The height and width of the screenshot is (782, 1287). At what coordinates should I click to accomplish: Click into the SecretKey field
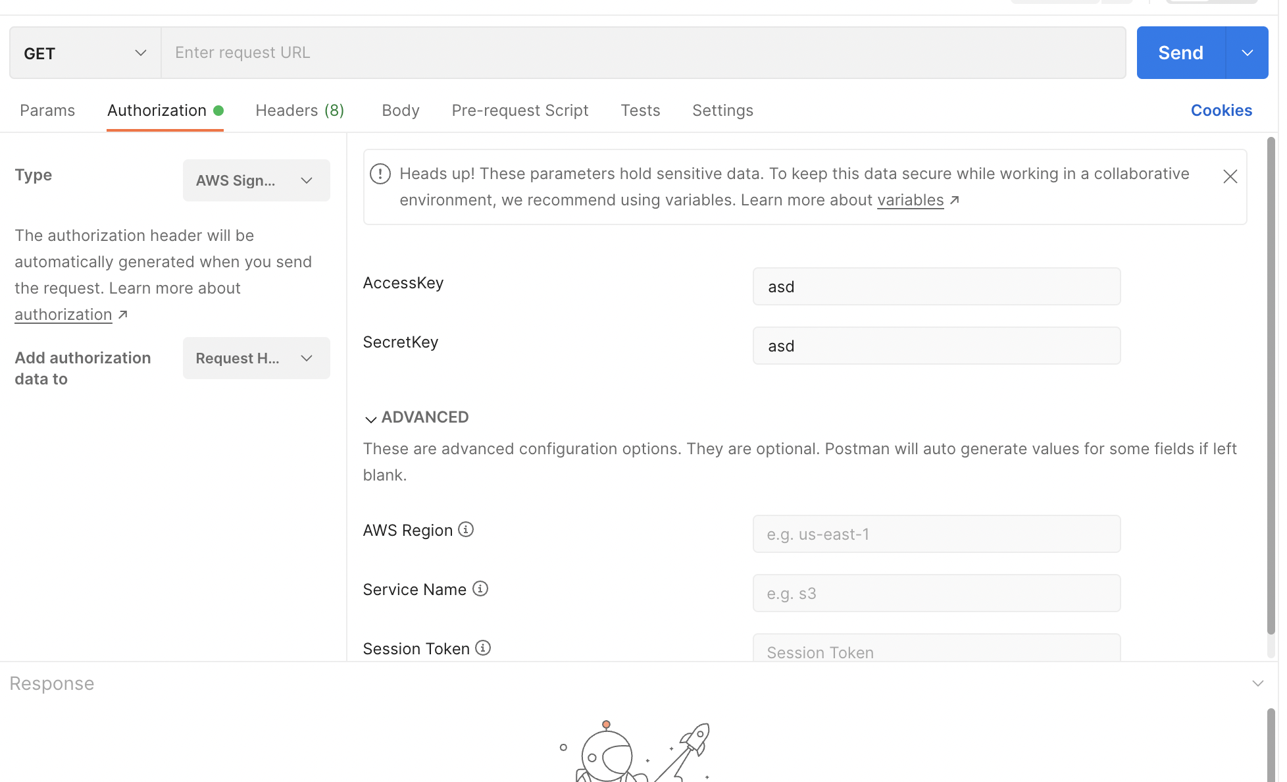(x=936, y=346)
